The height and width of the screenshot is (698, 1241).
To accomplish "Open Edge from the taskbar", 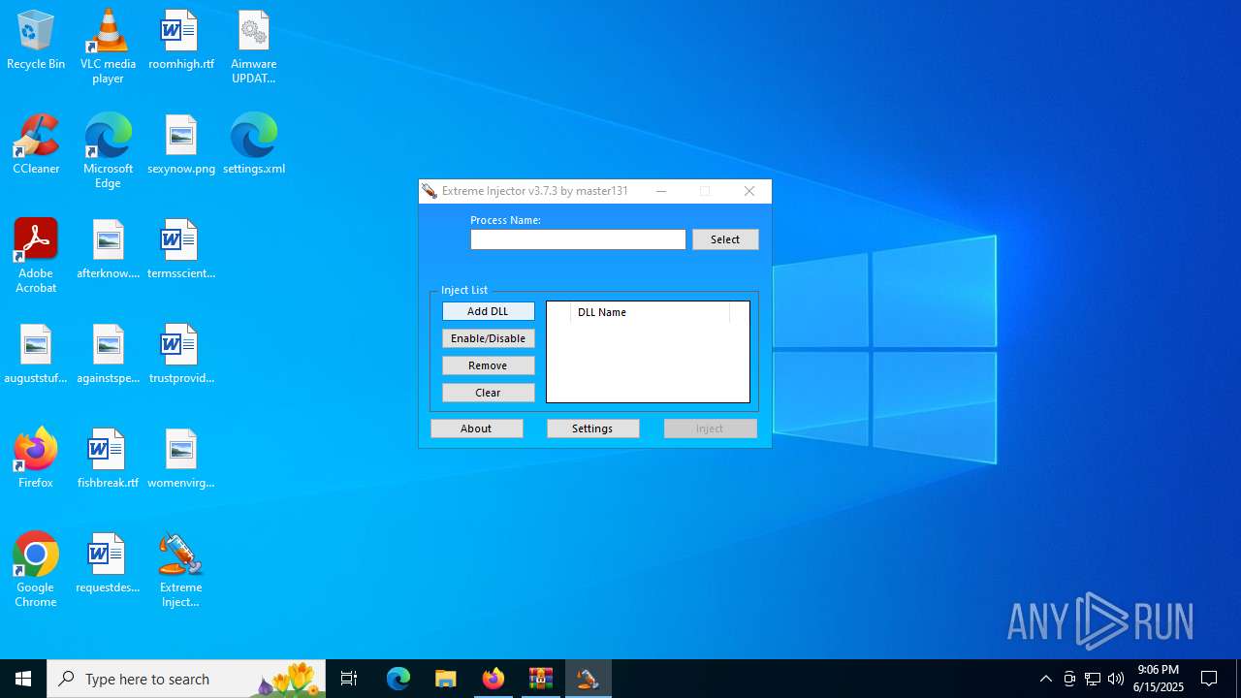I will click(x=398, y=679).
